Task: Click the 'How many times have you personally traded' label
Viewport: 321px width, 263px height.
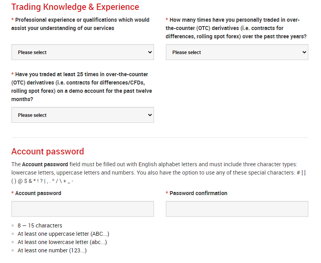Action: [236, 28]
